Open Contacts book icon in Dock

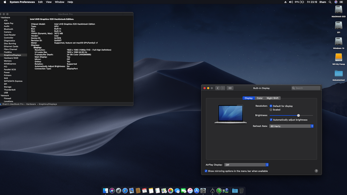138,191
